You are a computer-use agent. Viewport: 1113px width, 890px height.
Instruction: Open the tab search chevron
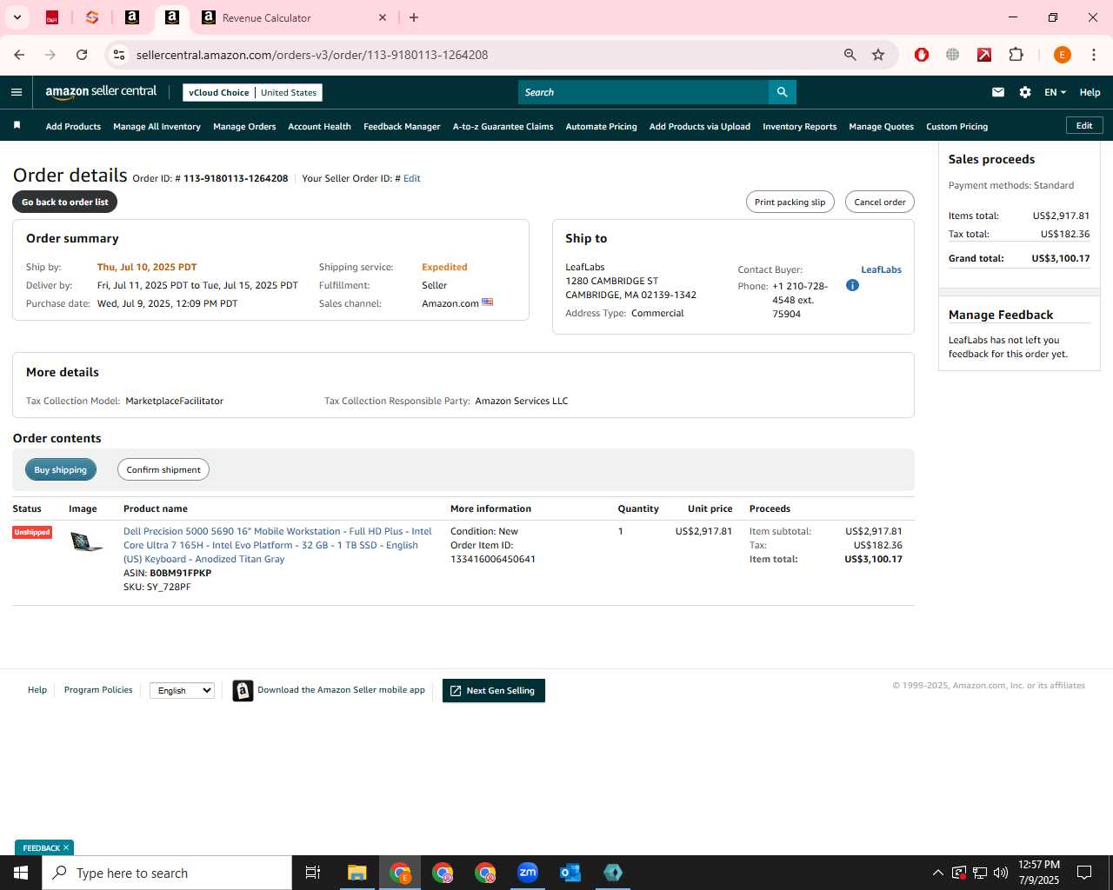pos(17,17)
